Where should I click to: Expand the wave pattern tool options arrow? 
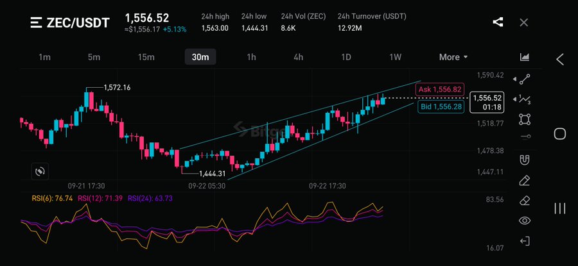514,99
